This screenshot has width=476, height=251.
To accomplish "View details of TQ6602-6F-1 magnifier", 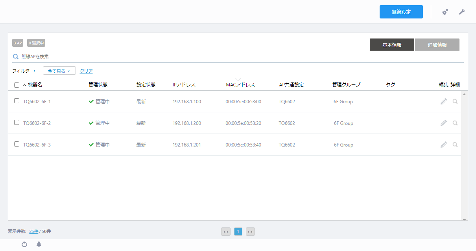I will pos(455,101).
